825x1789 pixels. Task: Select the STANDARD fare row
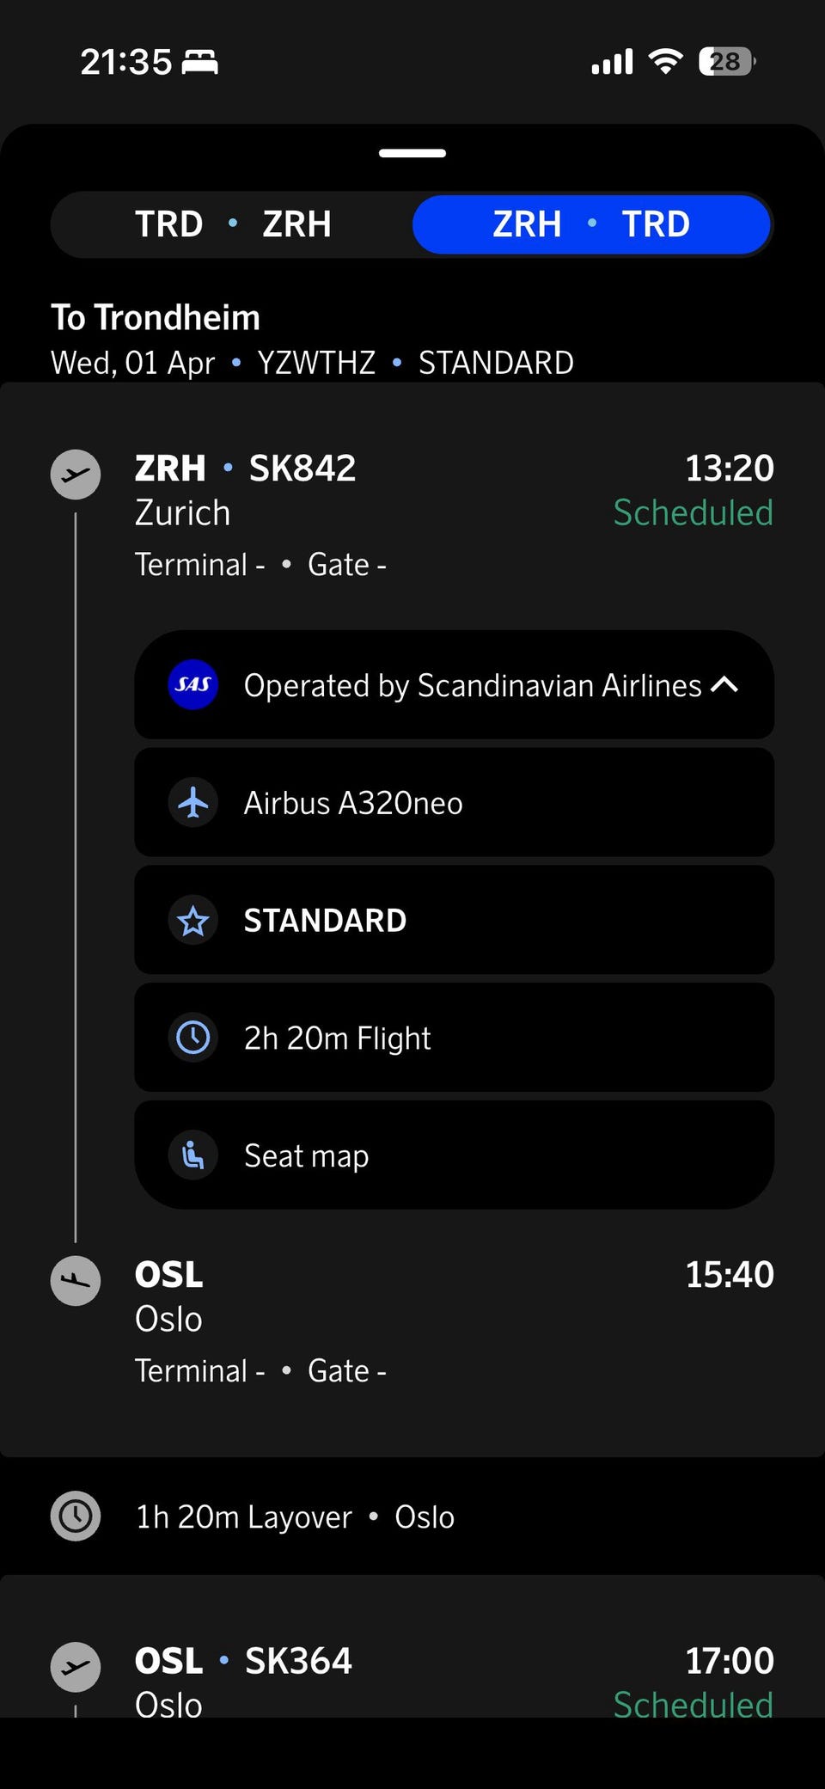[454, 921]
